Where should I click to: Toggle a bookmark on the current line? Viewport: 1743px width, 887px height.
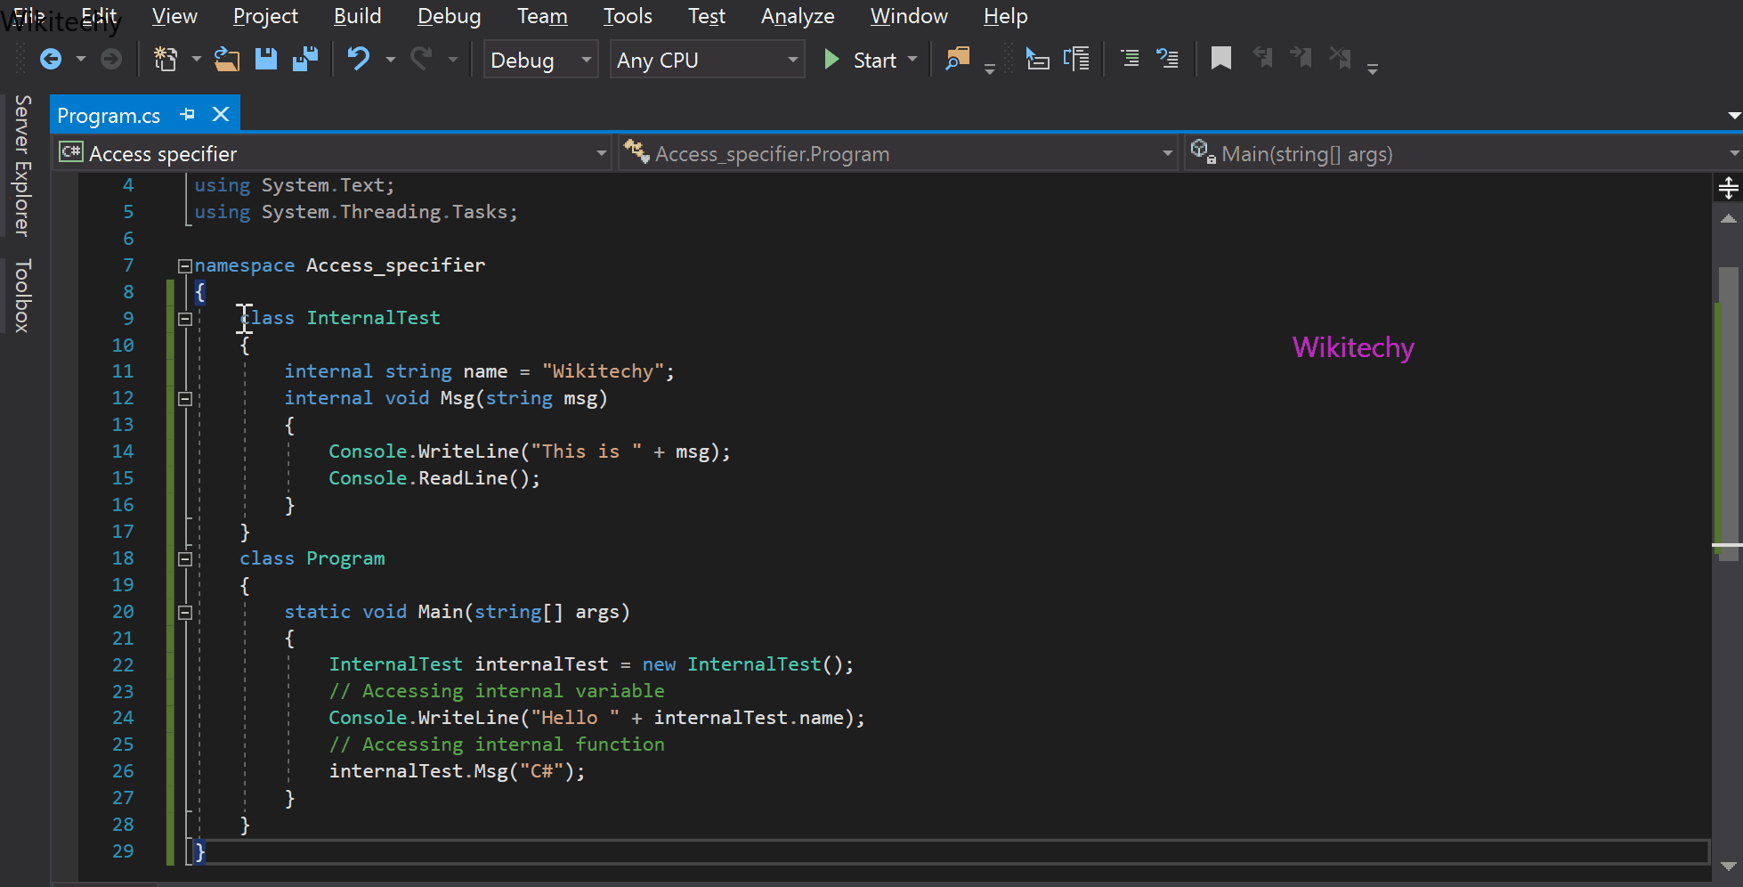[x=1220, y=59]
